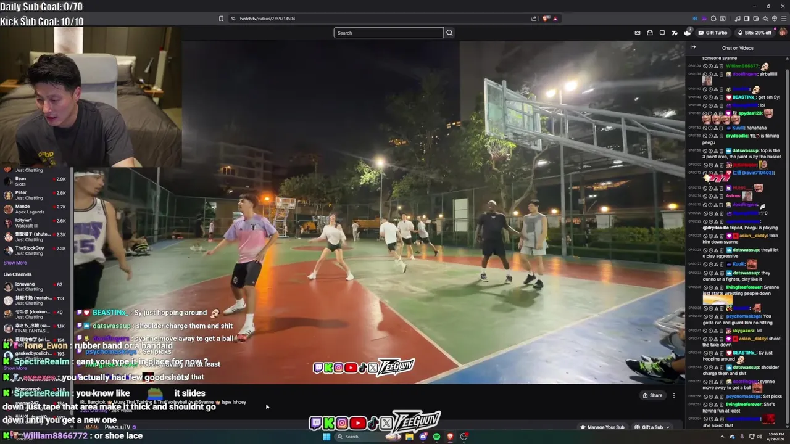The height and width of the screenshot is (444, 790).
Task: Open PeeguuTV channel name link
Action: point(117,427)
